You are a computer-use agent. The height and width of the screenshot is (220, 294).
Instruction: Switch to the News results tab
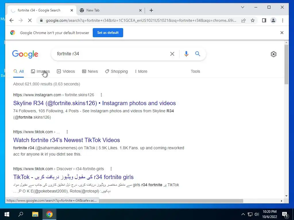[90, 71]
